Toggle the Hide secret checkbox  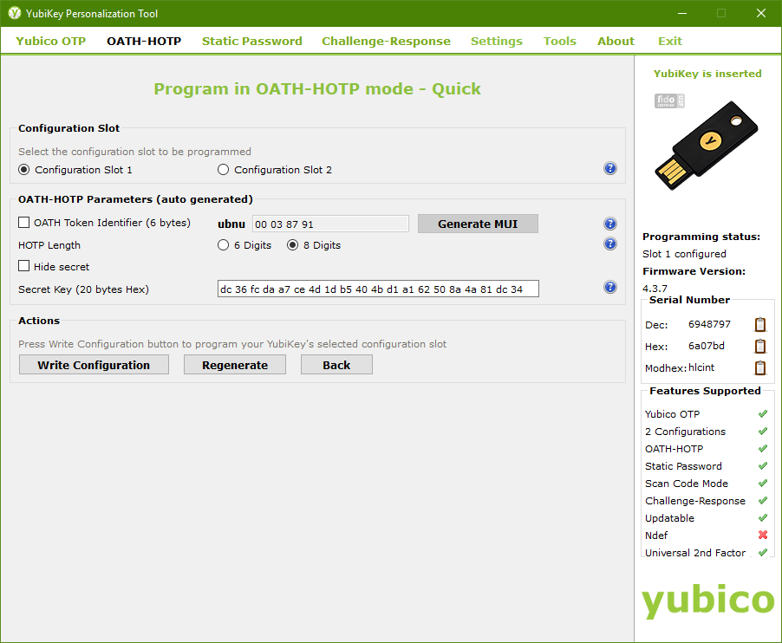23,266
